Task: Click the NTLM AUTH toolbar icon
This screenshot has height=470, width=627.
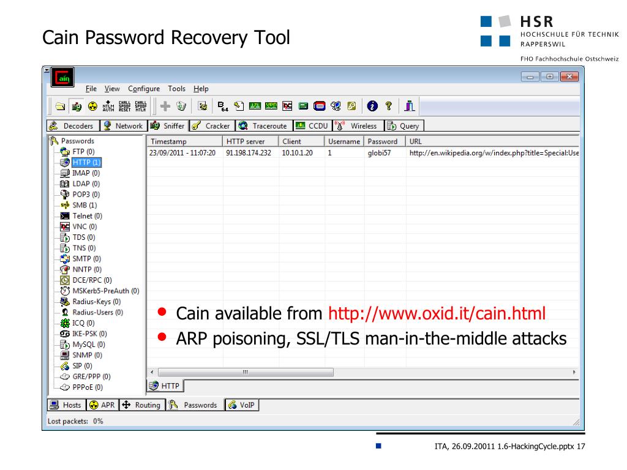Action: point(108,106)
